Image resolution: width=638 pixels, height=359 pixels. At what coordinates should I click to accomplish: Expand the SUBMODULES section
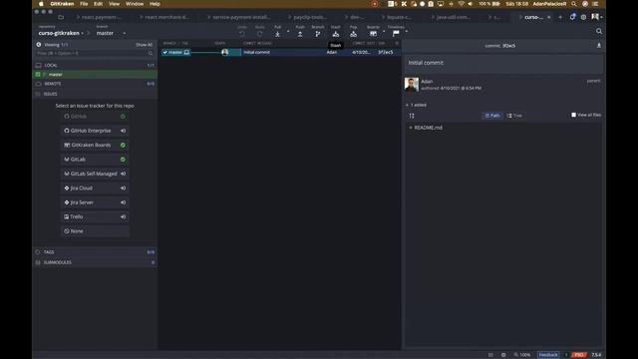[x=95, y=262]
